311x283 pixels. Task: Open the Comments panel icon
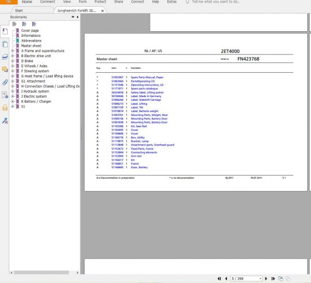(x=4, y=70)
